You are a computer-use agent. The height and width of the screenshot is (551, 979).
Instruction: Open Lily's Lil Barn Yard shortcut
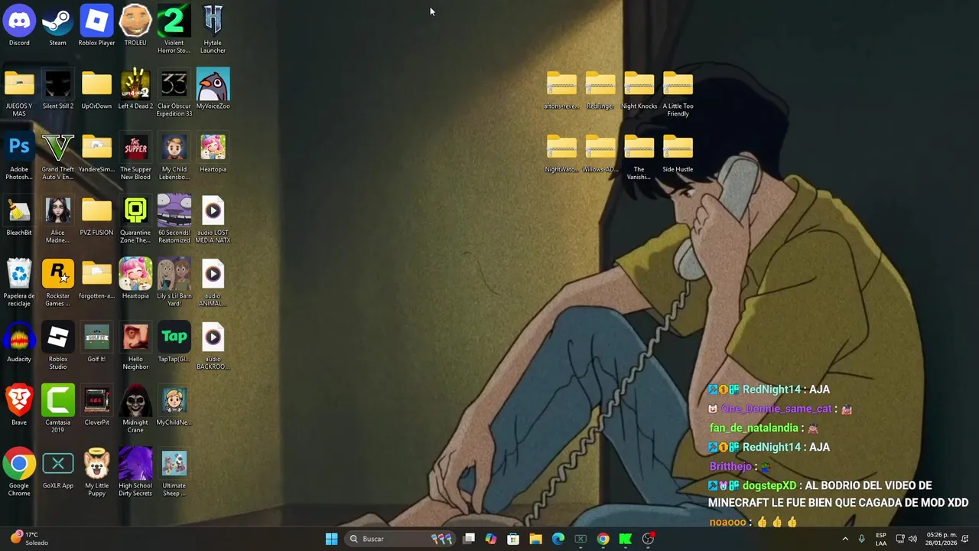click(x=174, y=282)
